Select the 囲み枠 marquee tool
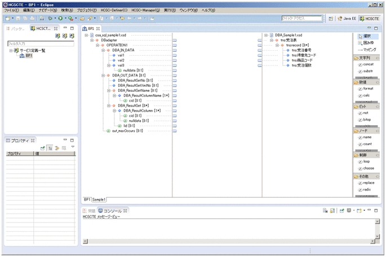Viewport: 386px width, 257px height. (x=370, y=42)
